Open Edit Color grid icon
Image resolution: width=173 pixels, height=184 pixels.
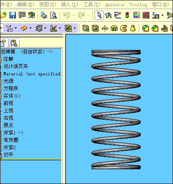pyautogui.click(x=136, y=15)
